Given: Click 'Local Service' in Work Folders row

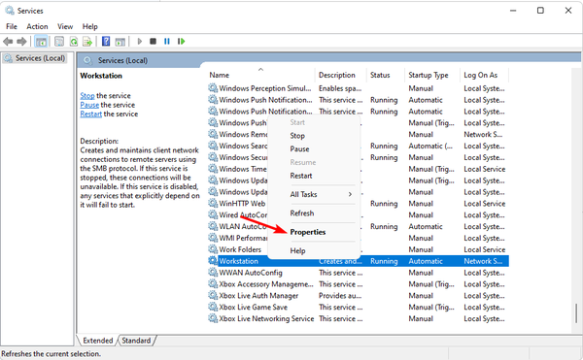Looking at the screenshot, I should click(485, 249).
